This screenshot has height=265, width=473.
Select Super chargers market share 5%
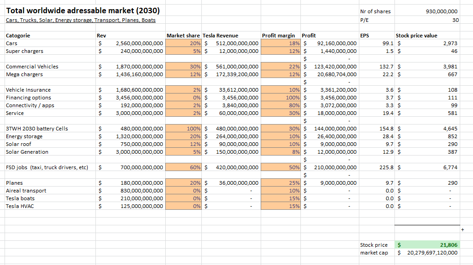coord(184,51)
